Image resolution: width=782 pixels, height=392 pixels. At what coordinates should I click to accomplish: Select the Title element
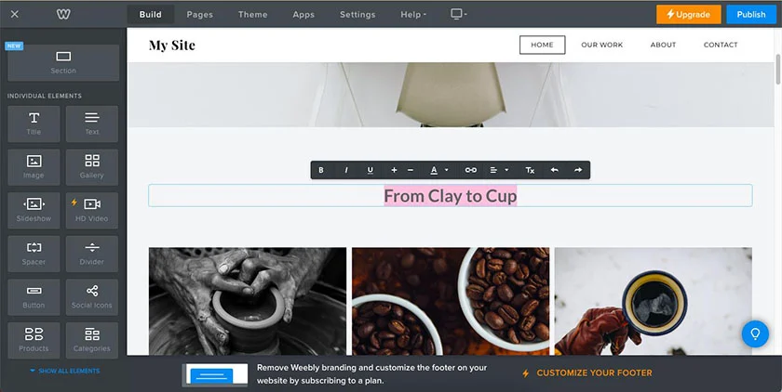tap(34, 124)
